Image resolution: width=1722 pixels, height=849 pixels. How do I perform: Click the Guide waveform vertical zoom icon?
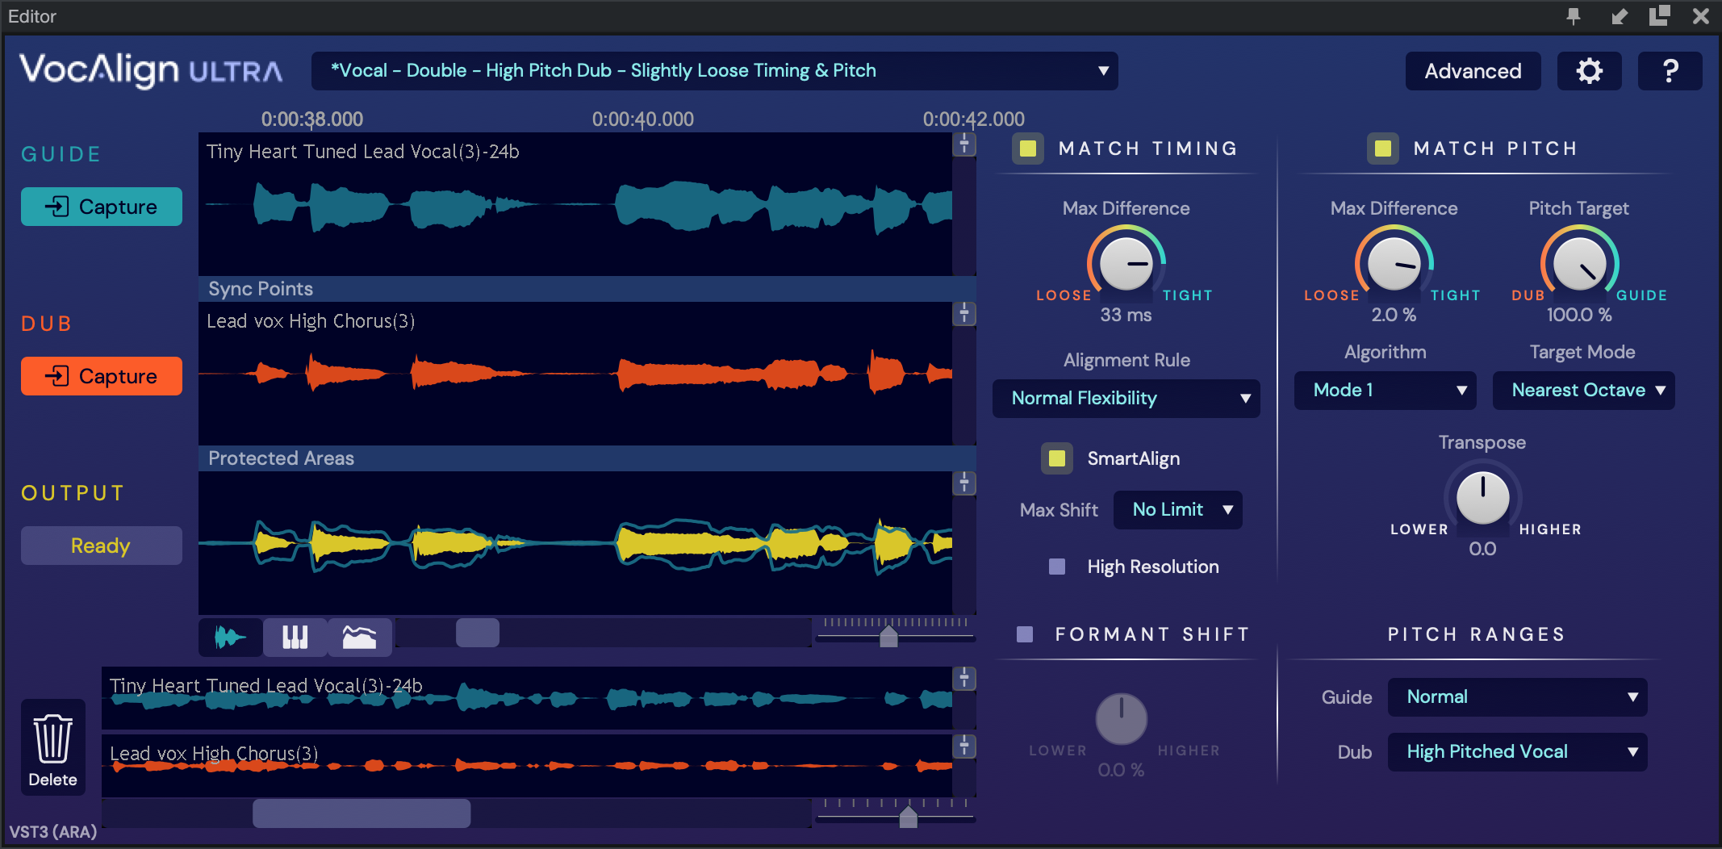tap(963, 144)
